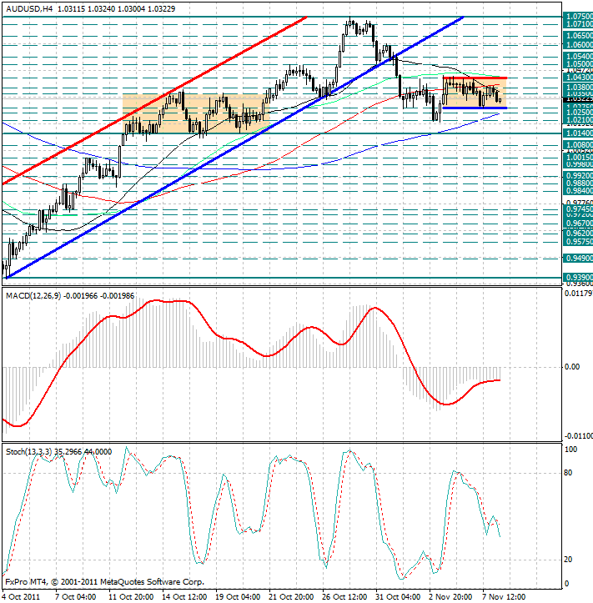The height and width of the screenshot is (603, 593).
Task: Click the FxPro MT4 copyright text
Action: click(x=104, y=582)
